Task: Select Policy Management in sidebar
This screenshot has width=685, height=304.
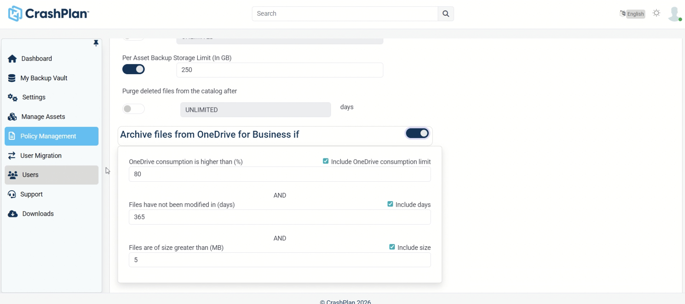Action: point(52,136)
